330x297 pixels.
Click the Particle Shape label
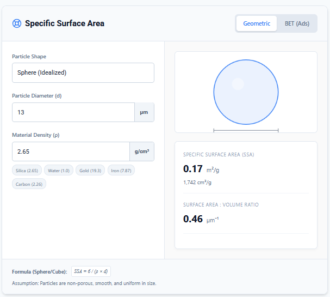click(29, 57)
